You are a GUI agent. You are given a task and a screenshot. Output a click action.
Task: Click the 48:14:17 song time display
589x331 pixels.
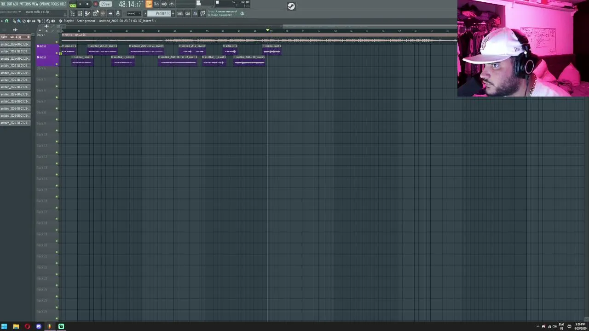point(130,4)
